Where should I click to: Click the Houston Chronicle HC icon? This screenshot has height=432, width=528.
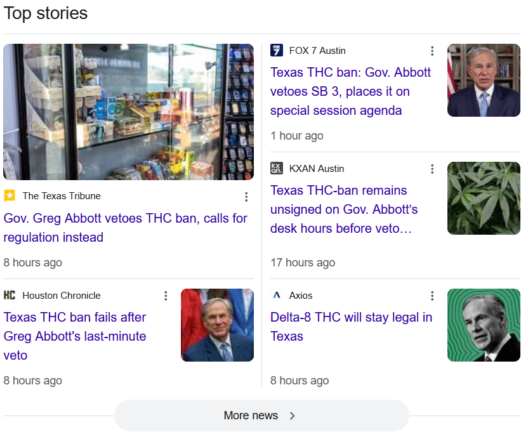[10, 296]
